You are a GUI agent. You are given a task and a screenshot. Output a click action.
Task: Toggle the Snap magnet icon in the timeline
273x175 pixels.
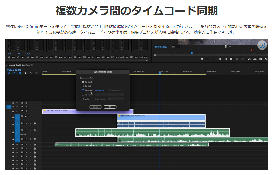[14, 73]
